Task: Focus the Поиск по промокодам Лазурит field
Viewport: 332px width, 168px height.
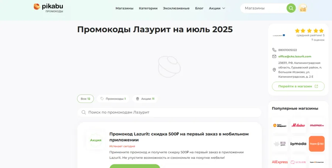Action: click(x=169, y=112)
